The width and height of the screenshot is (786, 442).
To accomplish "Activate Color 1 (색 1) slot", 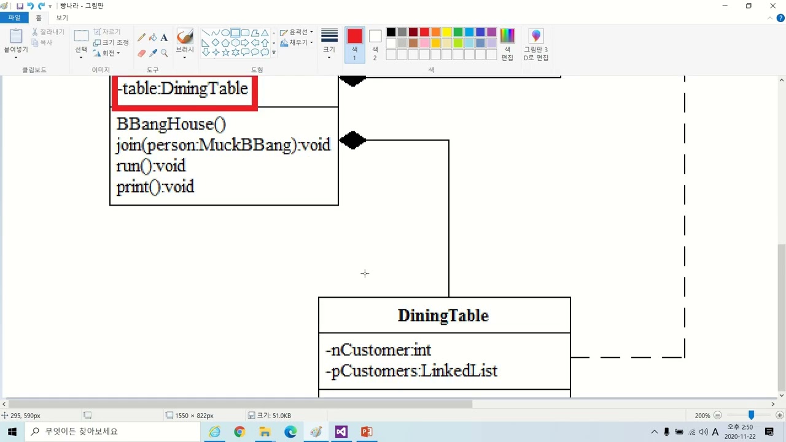I will pyautogui.click(x=354, y=45).
